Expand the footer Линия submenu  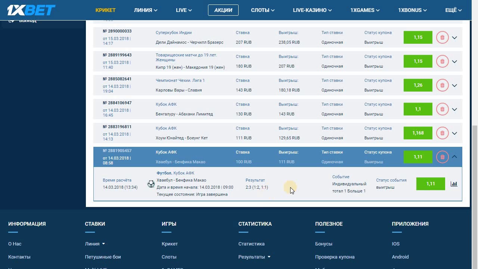pyautogui.click(x=103, y=244)
